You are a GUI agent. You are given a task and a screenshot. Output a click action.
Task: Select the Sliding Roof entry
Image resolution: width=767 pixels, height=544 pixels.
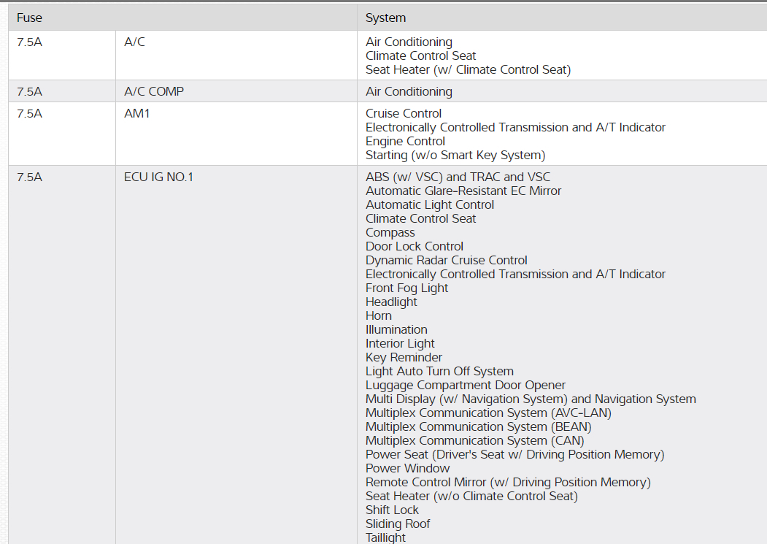(398, 524)
